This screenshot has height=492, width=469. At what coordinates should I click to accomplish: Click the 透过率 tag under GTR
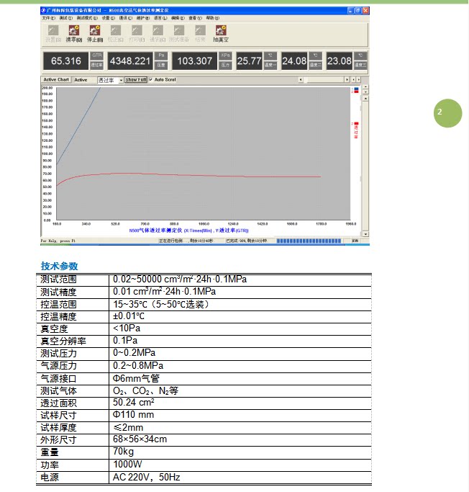(x=97, y=65)
